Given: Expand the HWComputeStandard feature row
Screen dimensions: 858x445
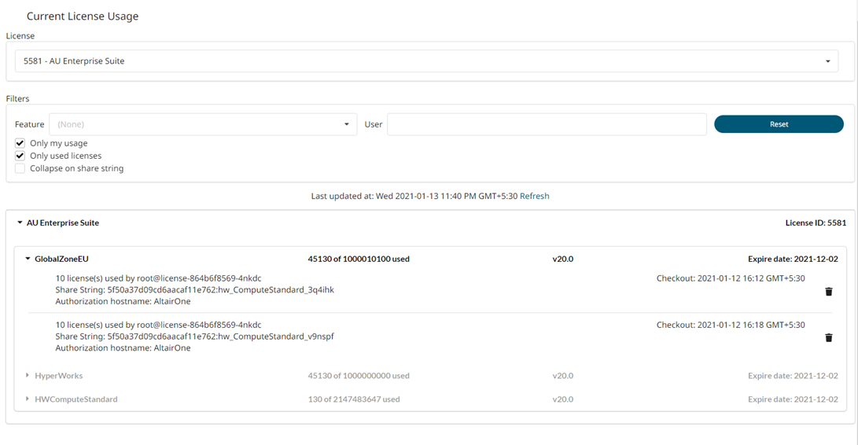Looking at the screenshot, I should (28, 399).
